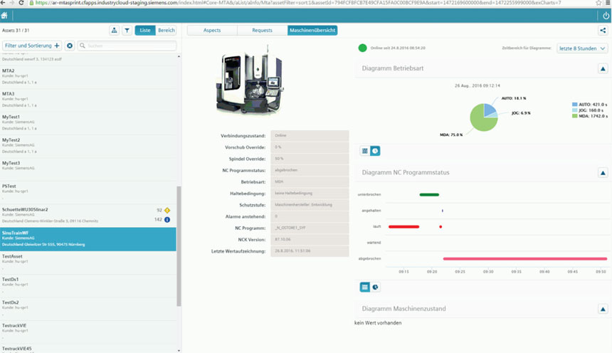This screenshot has height=353, width=612.
Task: Click the JOG light-blue legend swatch
Action: (574, 110)
